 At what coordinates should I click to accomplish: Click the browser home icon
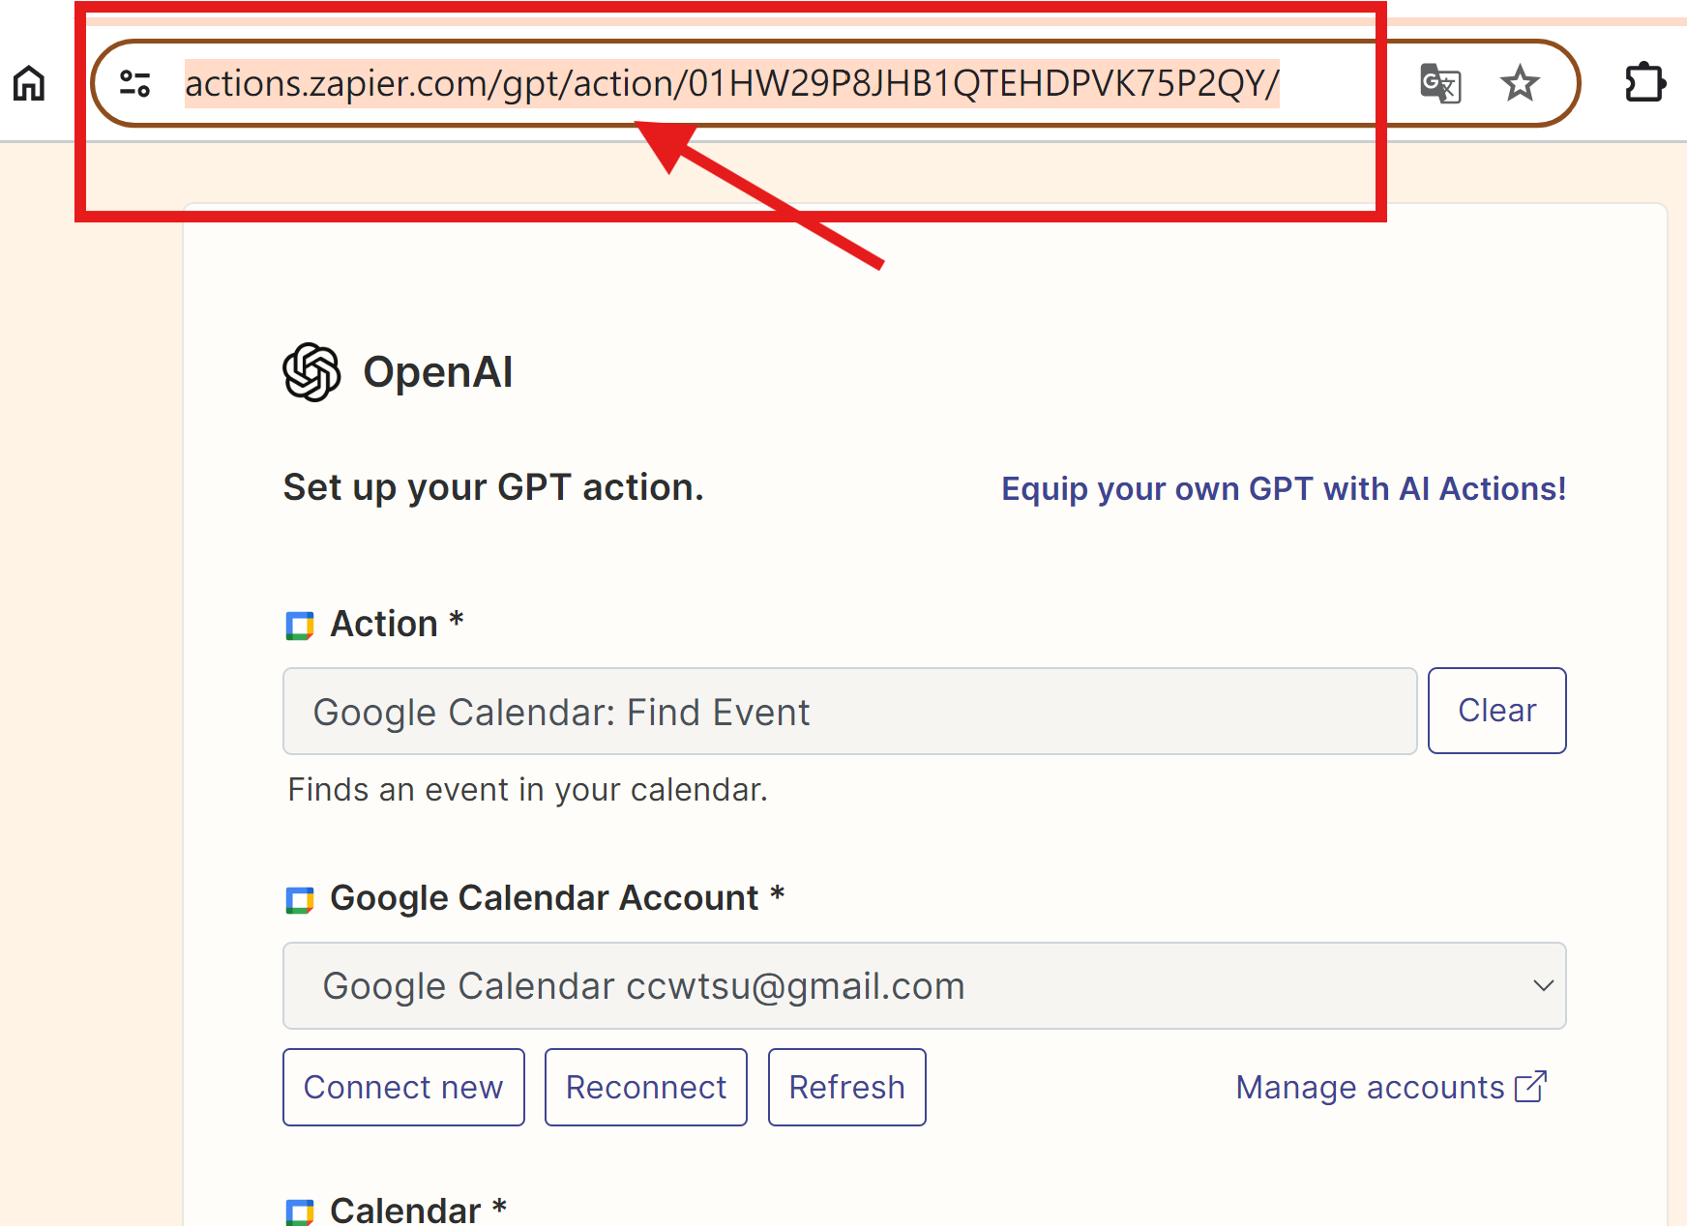(x=29, y=83)
